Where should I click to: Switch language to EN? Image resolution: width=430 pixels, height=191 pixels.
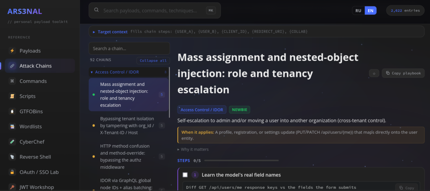(370, 10)
